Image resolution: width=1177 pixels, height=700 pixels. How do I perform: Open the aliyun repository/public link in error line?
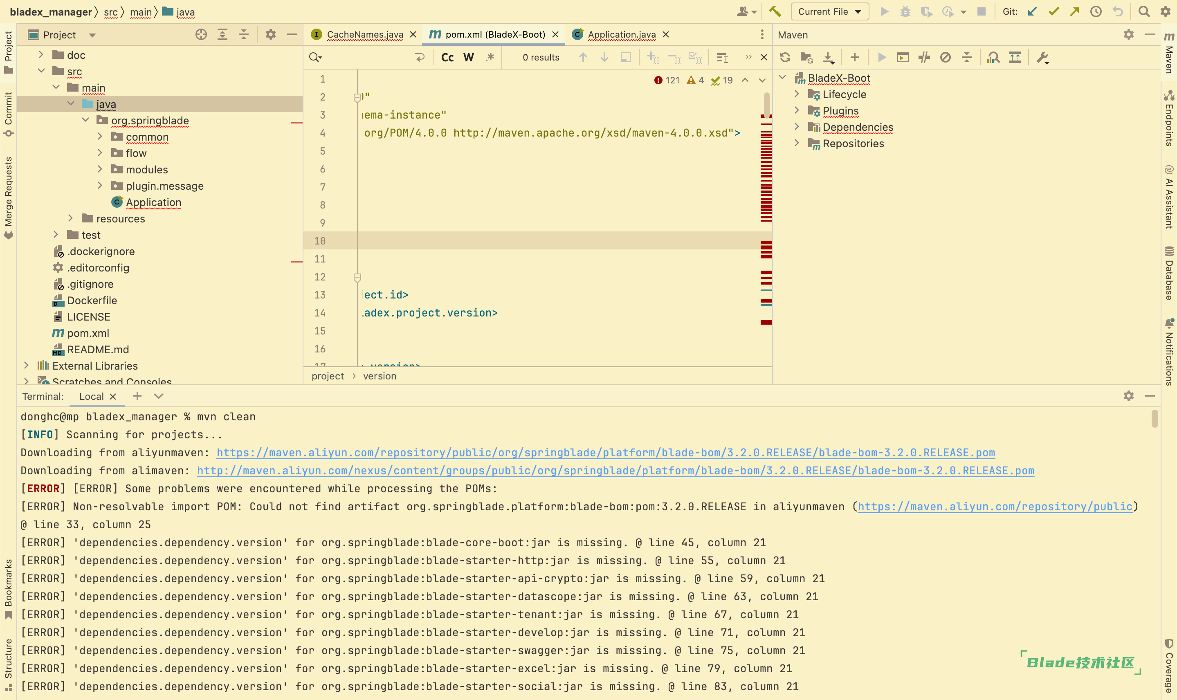coord(995,507)
